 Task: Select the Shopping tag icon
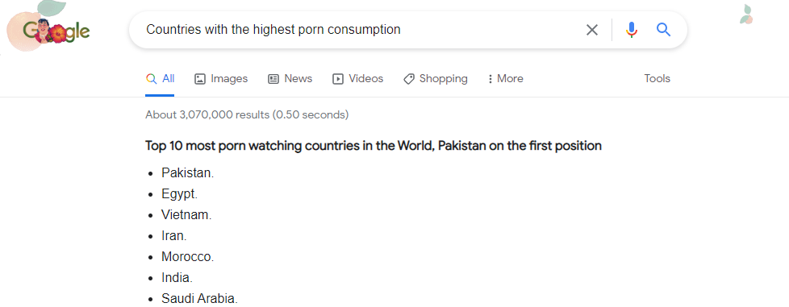click(409, 79)
